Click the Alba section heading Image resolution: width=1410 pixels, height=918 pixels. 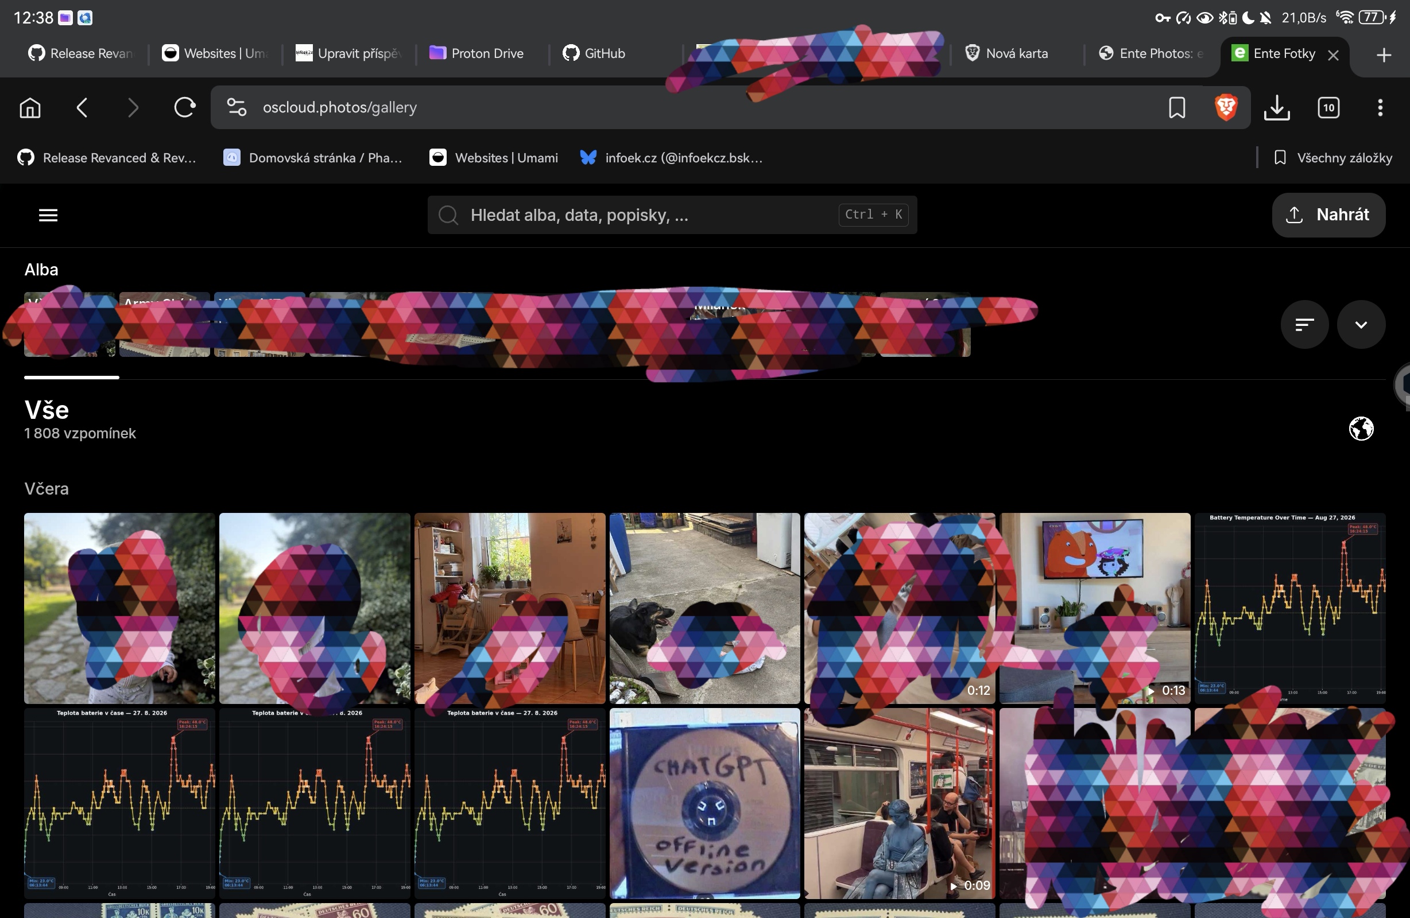[x=41, y=270]
